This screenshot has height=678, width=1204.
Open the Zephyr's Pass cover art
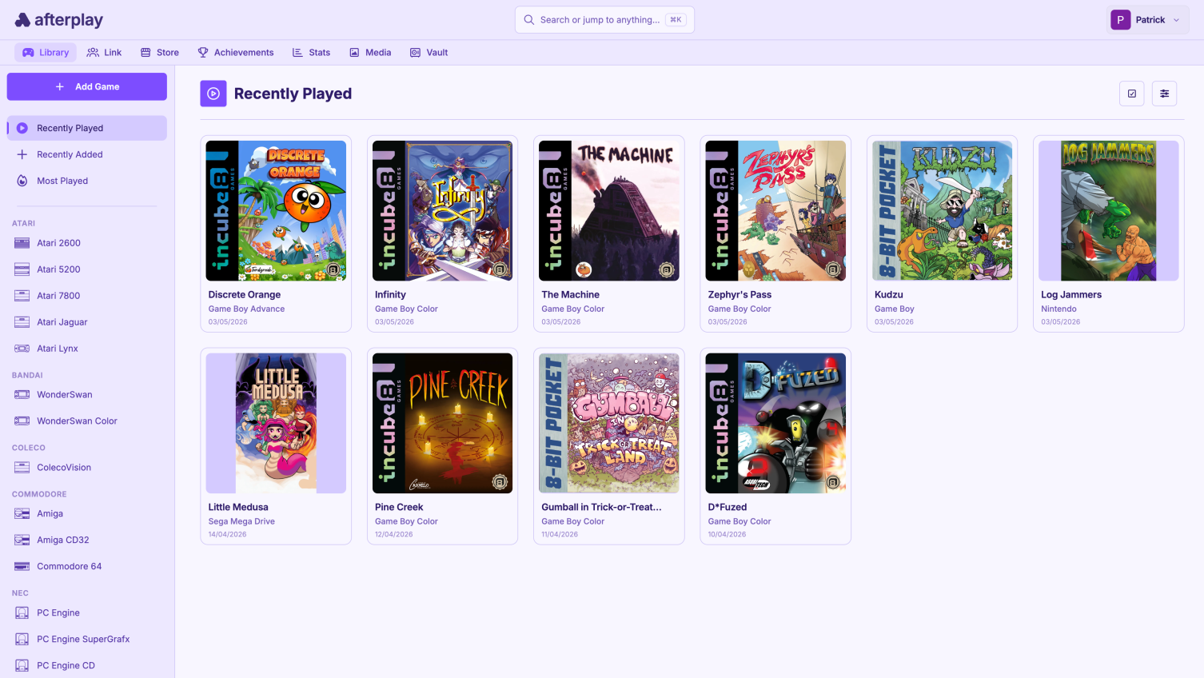(x=775, y=211)
